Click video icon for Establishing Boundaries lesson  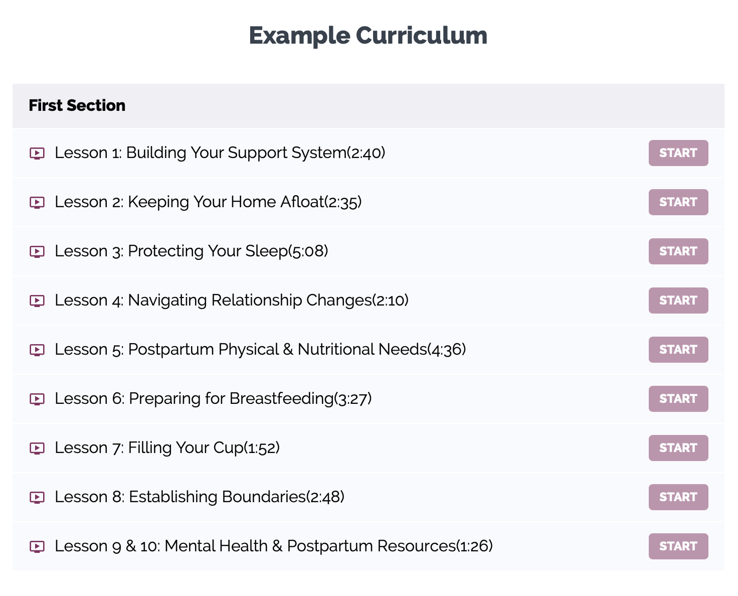click(x=37, y=497)
